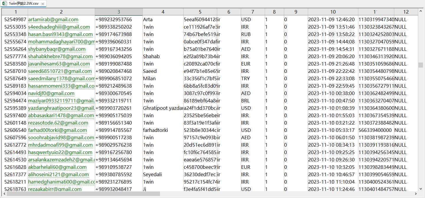Click the 'EUR' cell in row 52583580
Image resolution: width=425 pixels, height=198 pixels.
253,64
